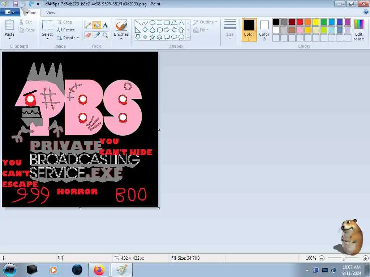Select the Magnifier tool
This screenshot has width=370, height=277.
105,35
